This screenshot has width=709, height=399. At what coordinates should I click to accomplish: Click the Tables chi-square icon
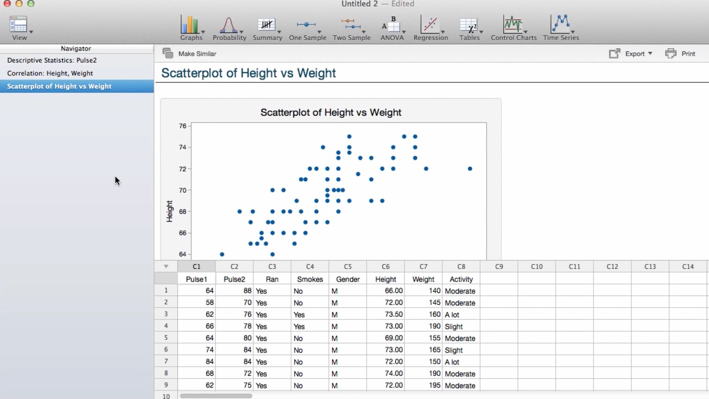click(x=468, y=25)
